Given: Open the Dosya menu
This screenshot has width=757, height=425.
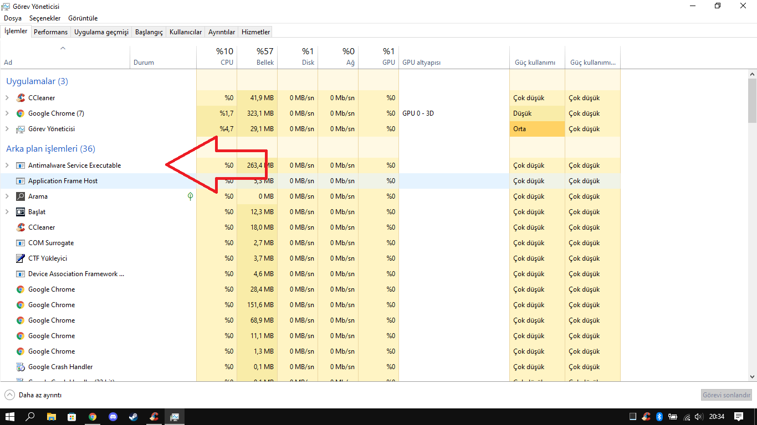Looking at the screenshot, I should [13, 18].
